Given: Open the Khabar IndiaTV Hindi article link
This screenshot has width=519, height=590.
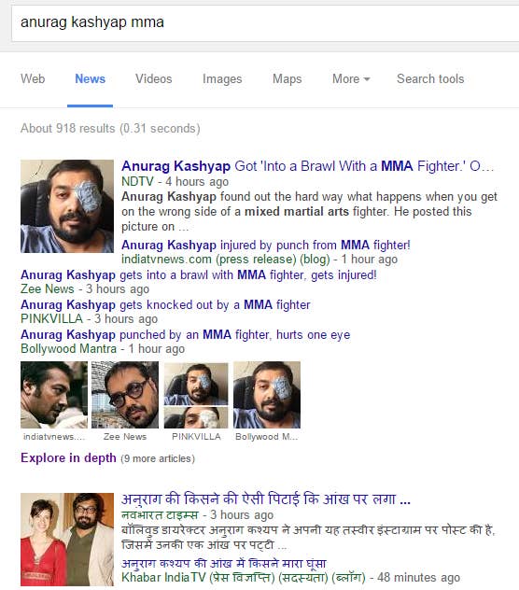Looking at the screenshot, I should pos(223,563).
